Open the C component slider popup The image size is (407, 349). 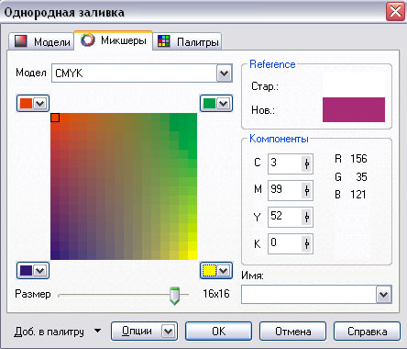tap(307, 164)
